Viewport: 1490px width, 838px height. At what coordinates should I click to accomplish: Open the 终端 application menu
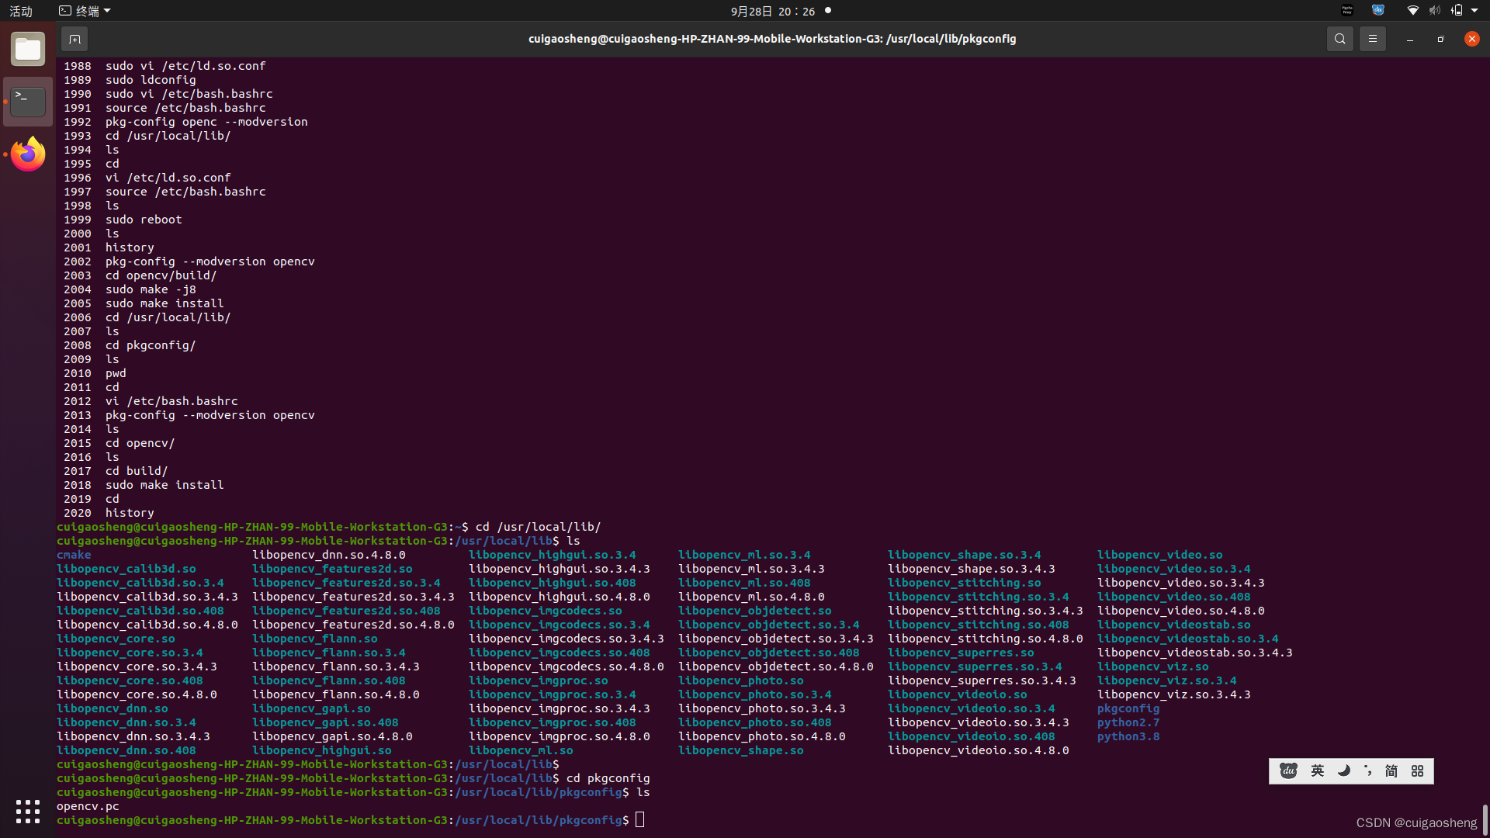85,11
